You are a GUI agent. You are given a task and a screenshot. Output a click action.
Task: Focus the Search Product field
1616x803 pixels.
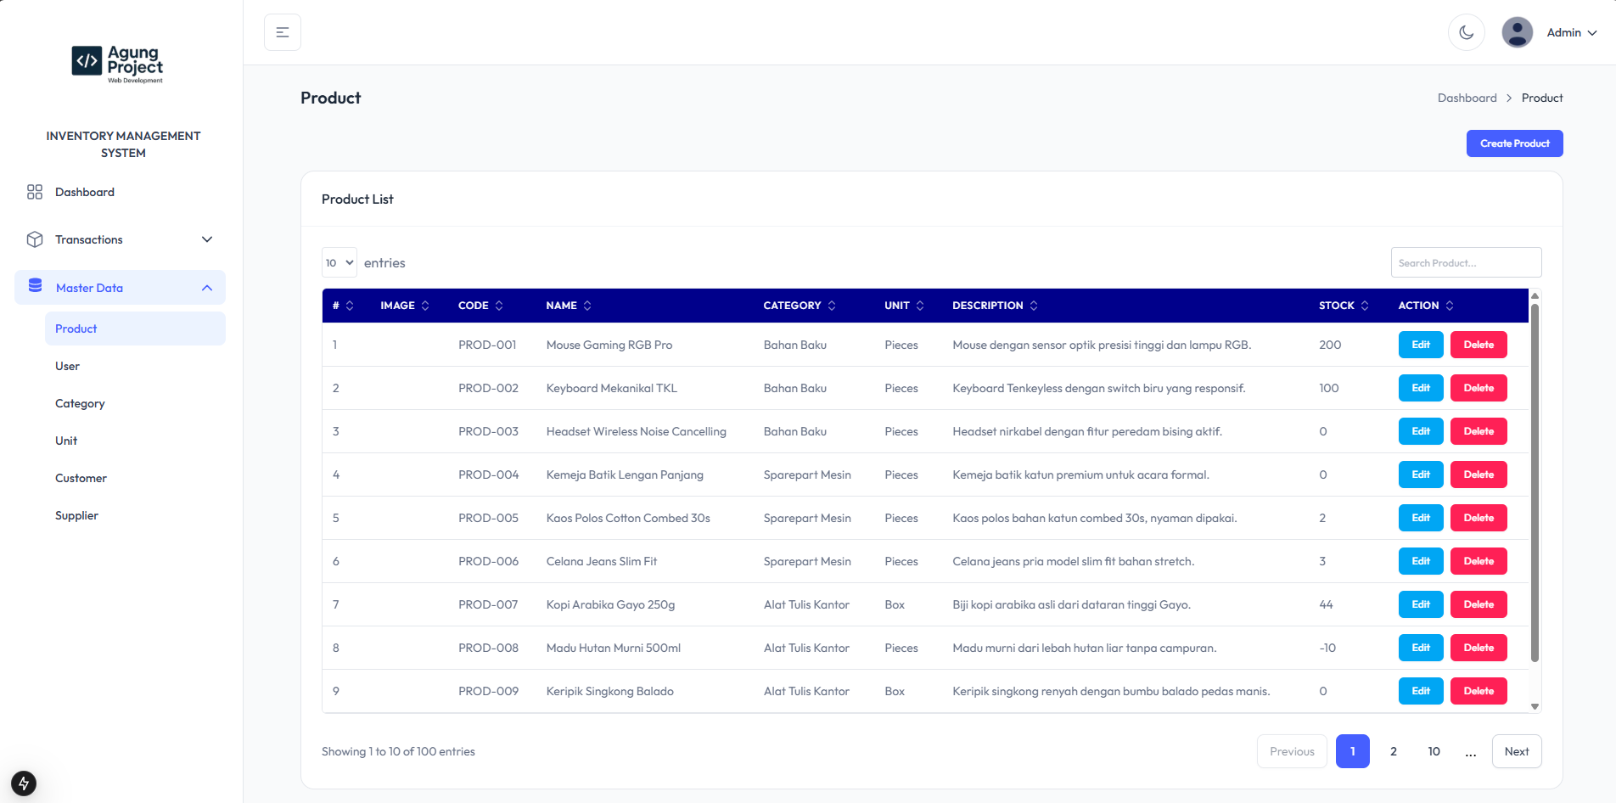point(1466,262)
